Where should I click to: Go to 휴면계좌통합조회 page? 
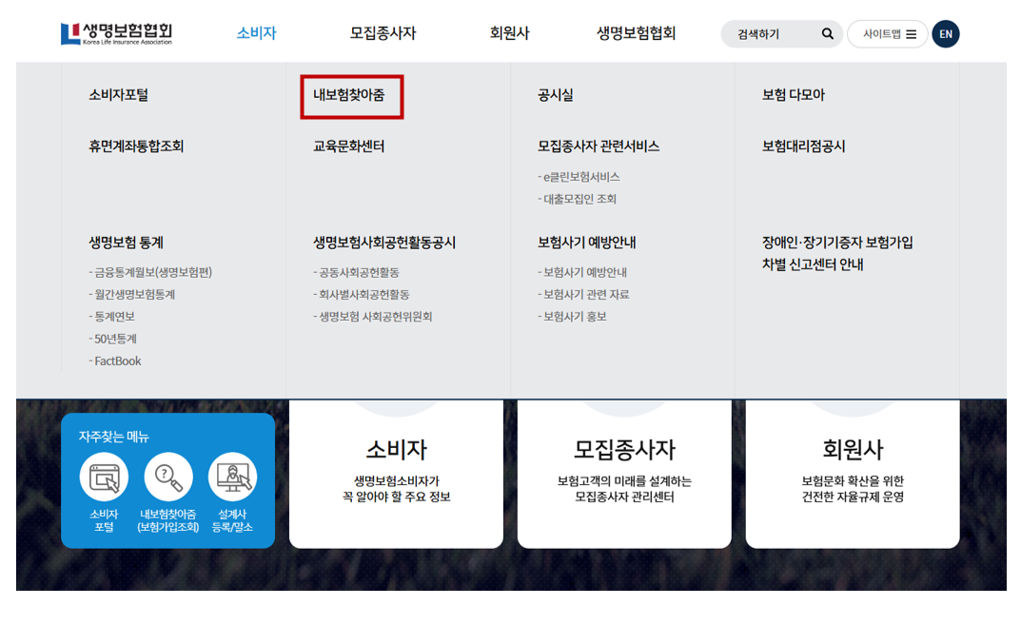(136, 146)
